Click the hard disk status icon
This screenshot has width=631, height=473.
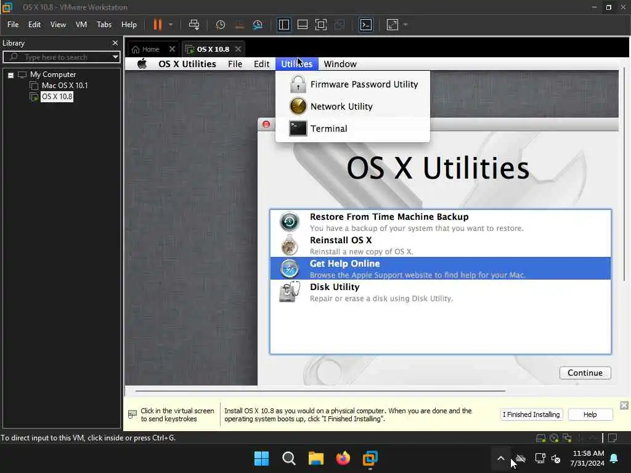(541, 438)
